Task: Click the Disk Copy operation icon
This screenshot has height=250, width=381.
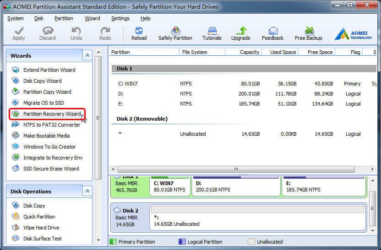Action: pos(16,205)
